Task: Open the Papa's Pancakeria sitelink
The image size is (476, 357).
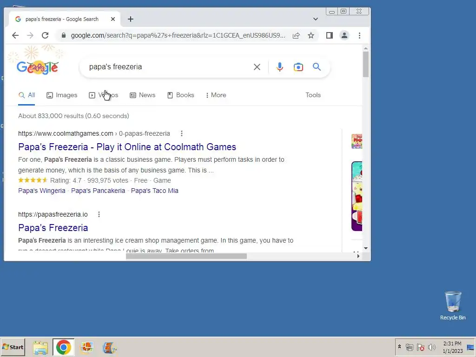Action: [98, 191]
